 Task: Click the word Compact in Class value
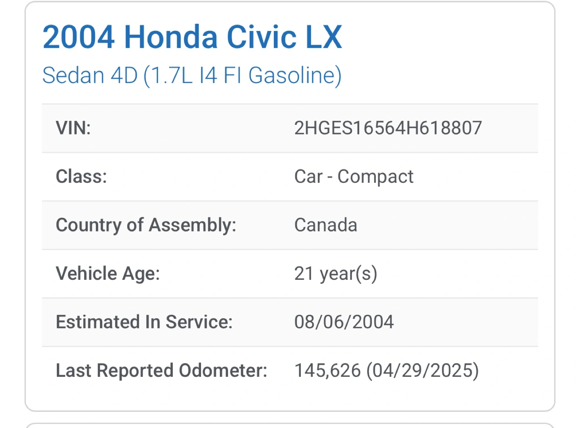click(x=375, y=176)
